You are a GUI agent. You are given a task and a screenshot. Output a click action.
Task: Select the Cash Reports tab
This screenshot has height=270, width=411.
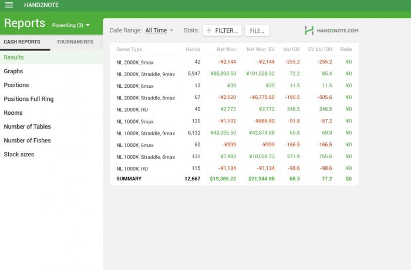point(22,42)
